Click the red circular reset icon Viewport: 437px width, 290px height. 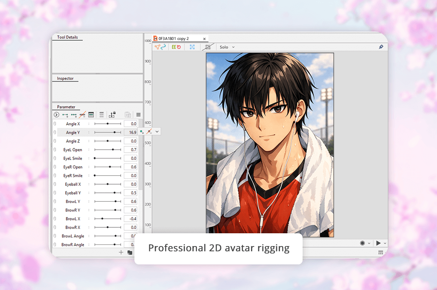click(x=179, y=47)
